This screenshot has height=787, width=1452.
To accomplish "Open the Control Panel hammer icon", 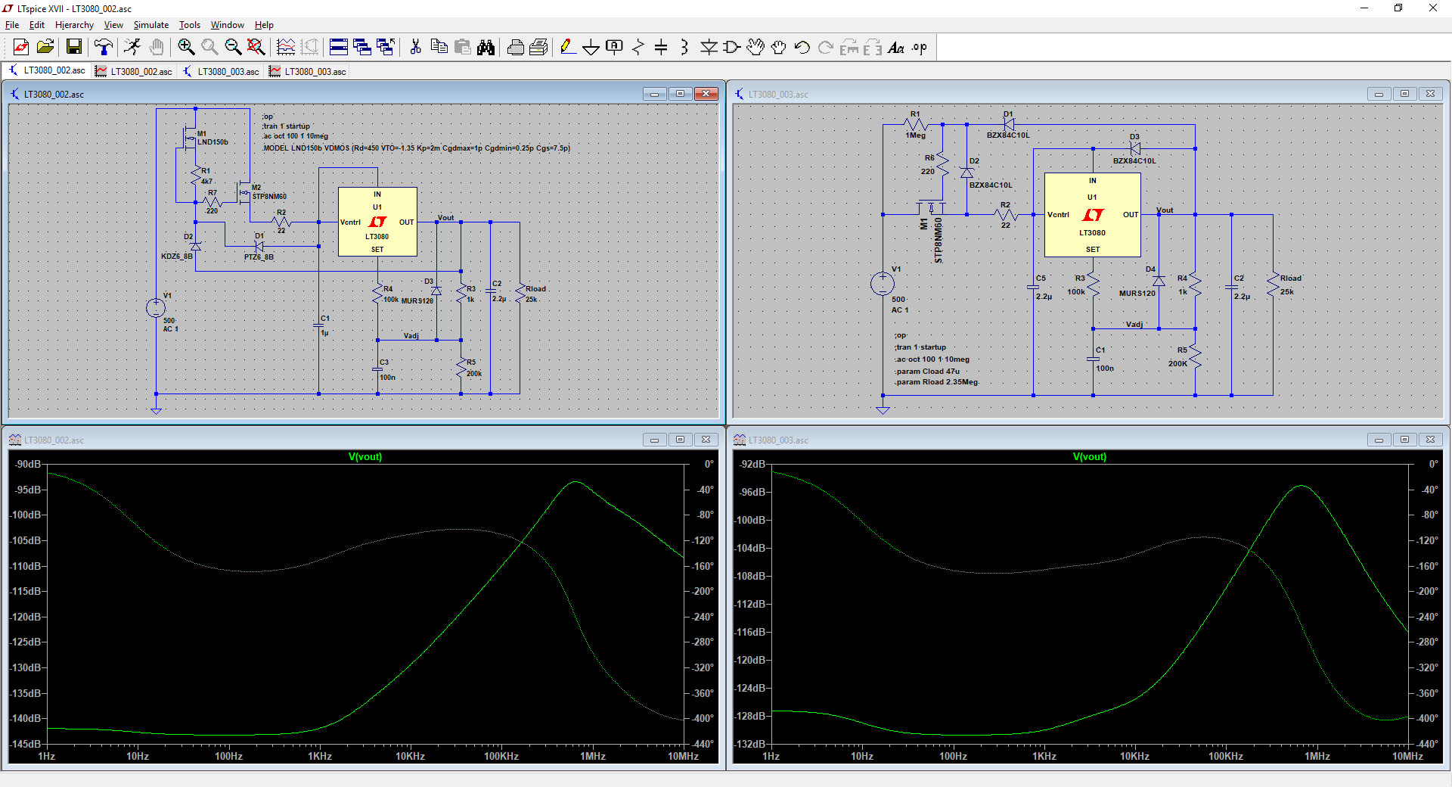I will coord(104,48).
